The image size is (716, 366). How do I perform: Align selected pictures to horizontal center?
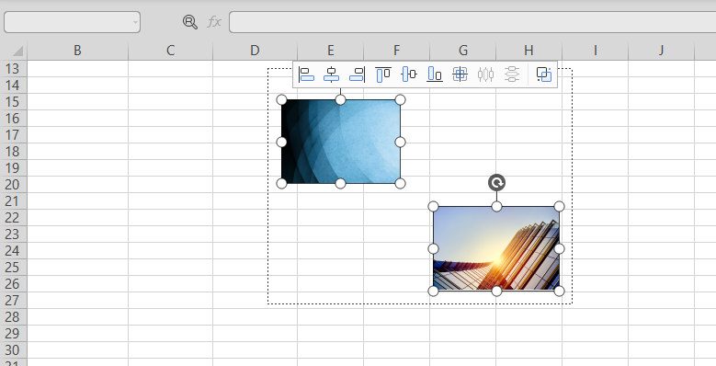(331, 74)
